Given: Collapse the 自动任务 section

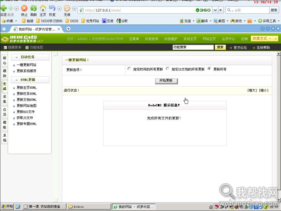Looking at the screenshot, I should (x=30, y=57).
